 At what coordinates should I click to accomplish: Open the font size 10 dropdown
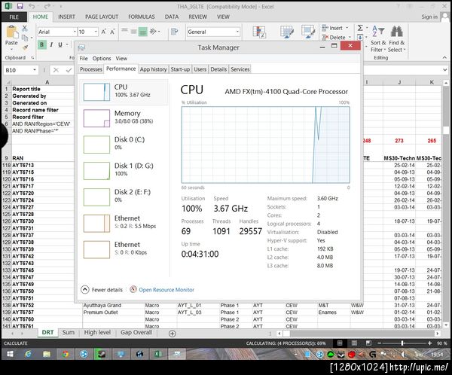tap(96, 32)
